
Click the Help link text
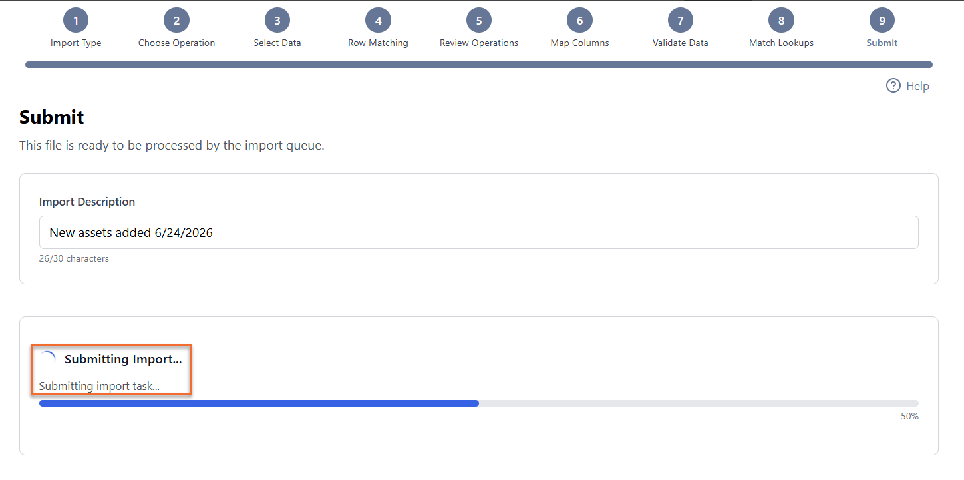click(x=917, y=86)
